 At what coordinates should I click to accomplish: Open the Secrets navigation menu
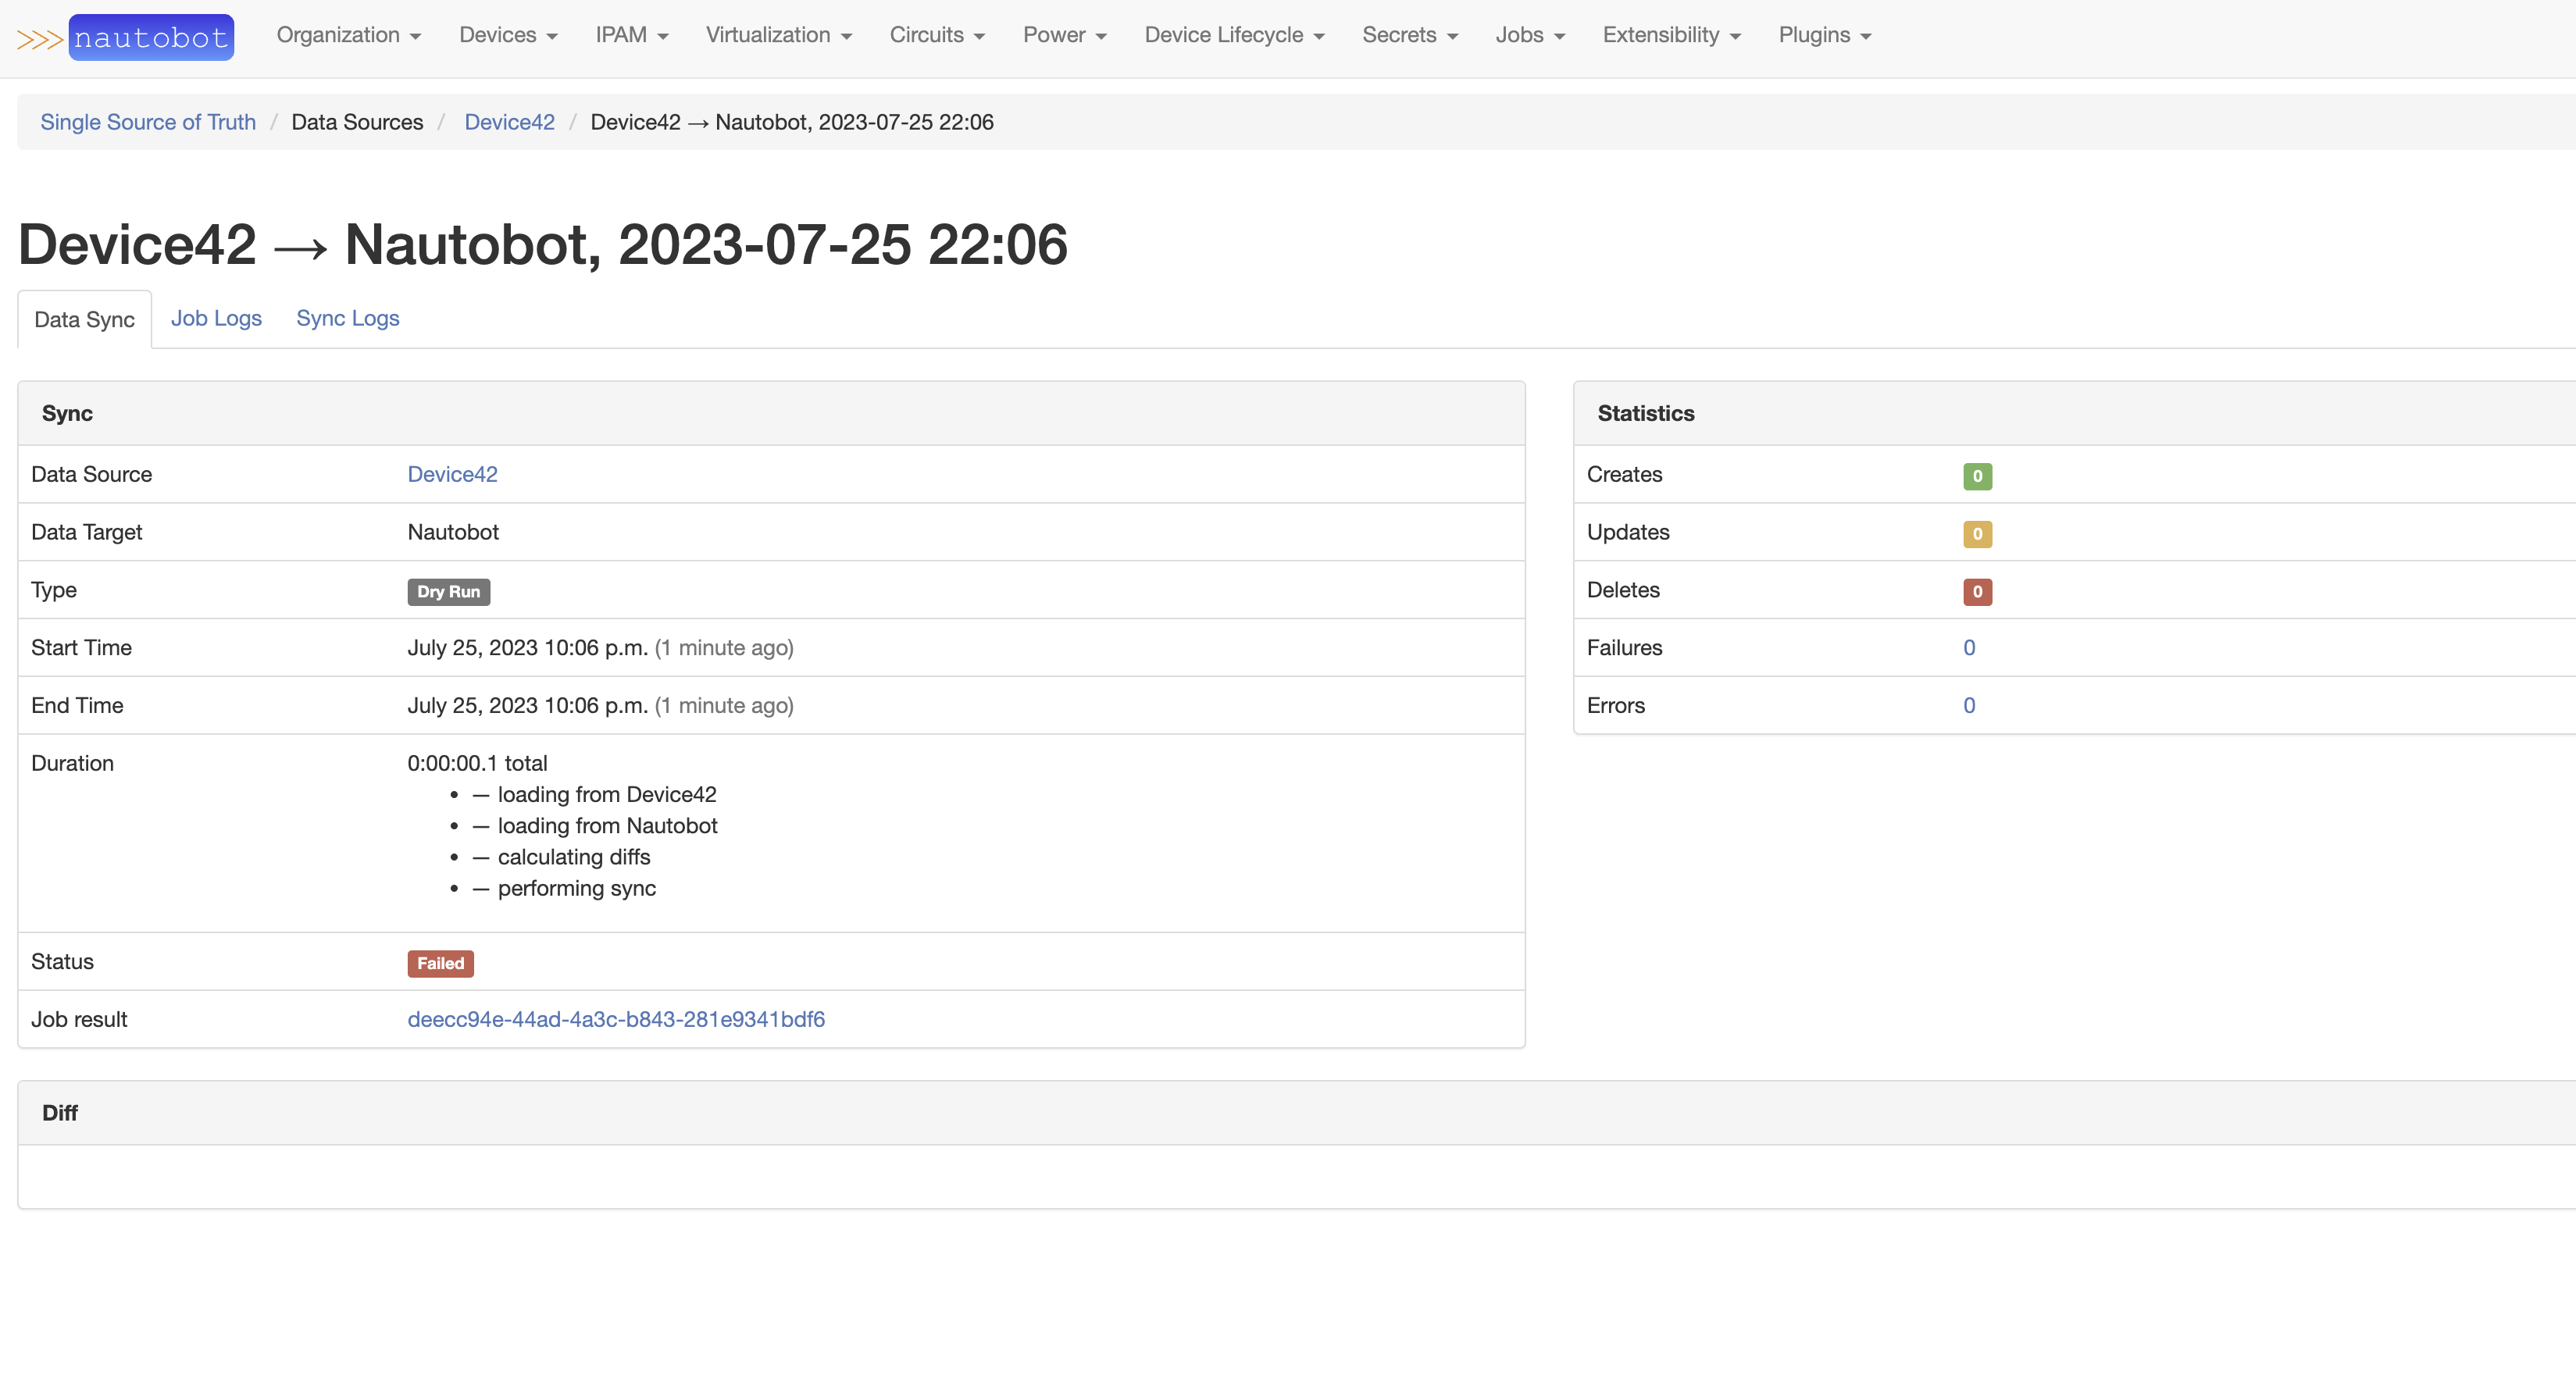coord(1409,35)
